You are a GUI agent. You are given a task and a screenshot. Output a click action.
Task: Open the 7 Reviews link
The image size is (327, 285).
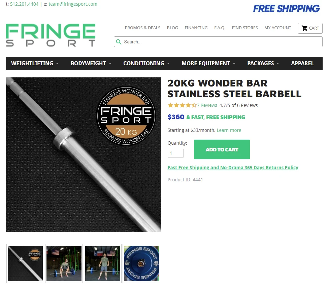tap(207, 105)
